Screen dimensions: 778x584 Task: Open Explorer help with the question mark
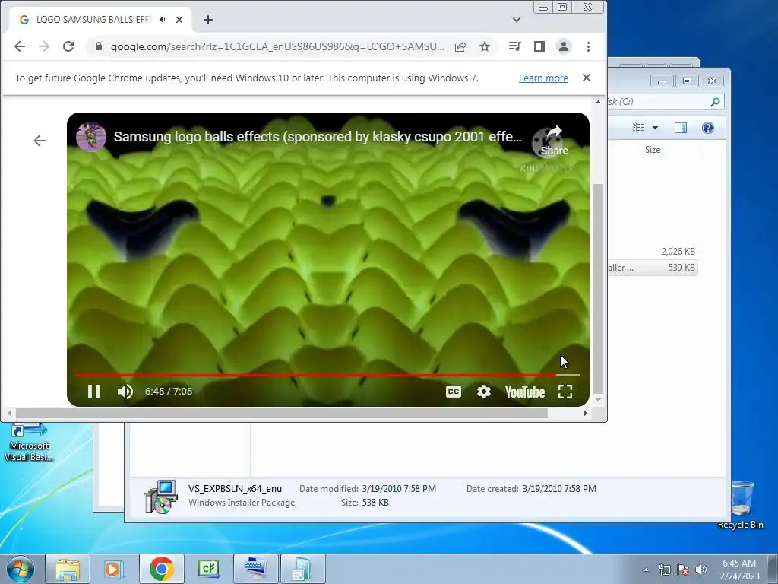click(x=708, y=128)
